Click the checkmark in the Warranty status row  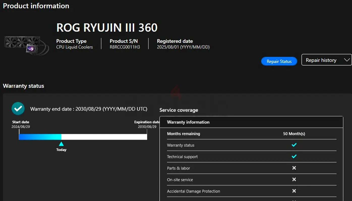pyautogui.click(x=294, y=145)
